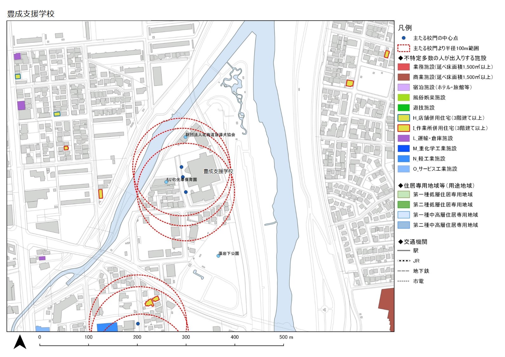Select the N_軽工業施設 legend swatch
The width and height of the screenshot is (505, 357).
click(x=403, y=158)
